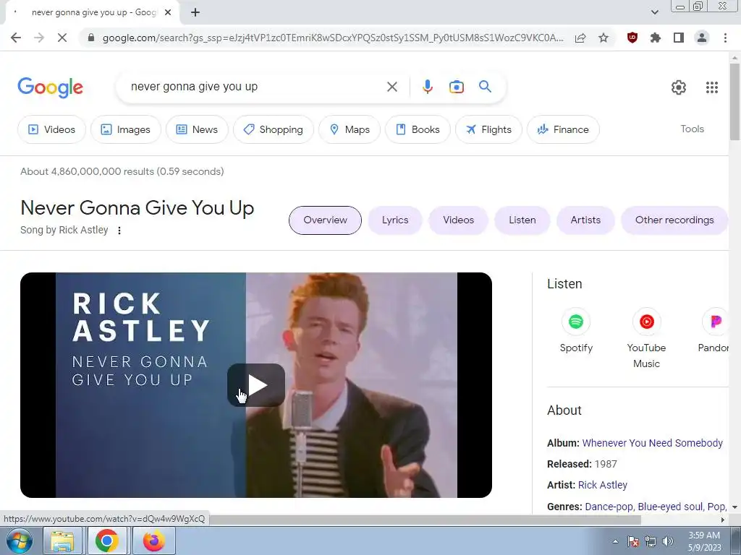The image size is (741, 555).
Task: Click the browser back arrow
Action: (16, 38)
